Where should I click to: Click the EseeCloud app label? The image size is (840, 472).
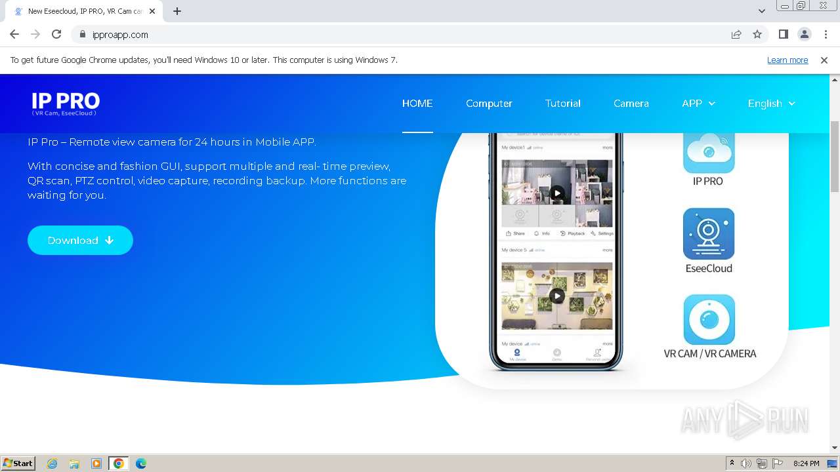click(709, 268)
